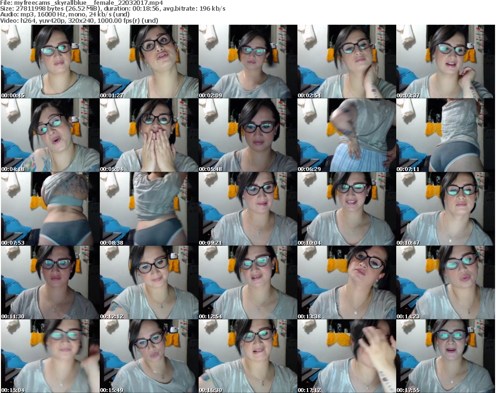Click the 00:08:38 thumbnail

coord(149,209)
